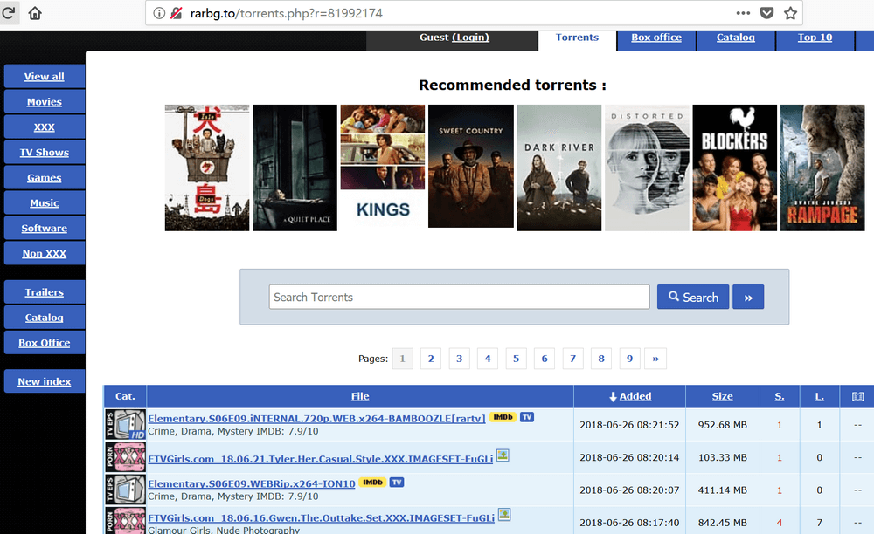Open the A Quiet Place poster
The height and width of the screenshot is (534, 874).
point(295,168)
